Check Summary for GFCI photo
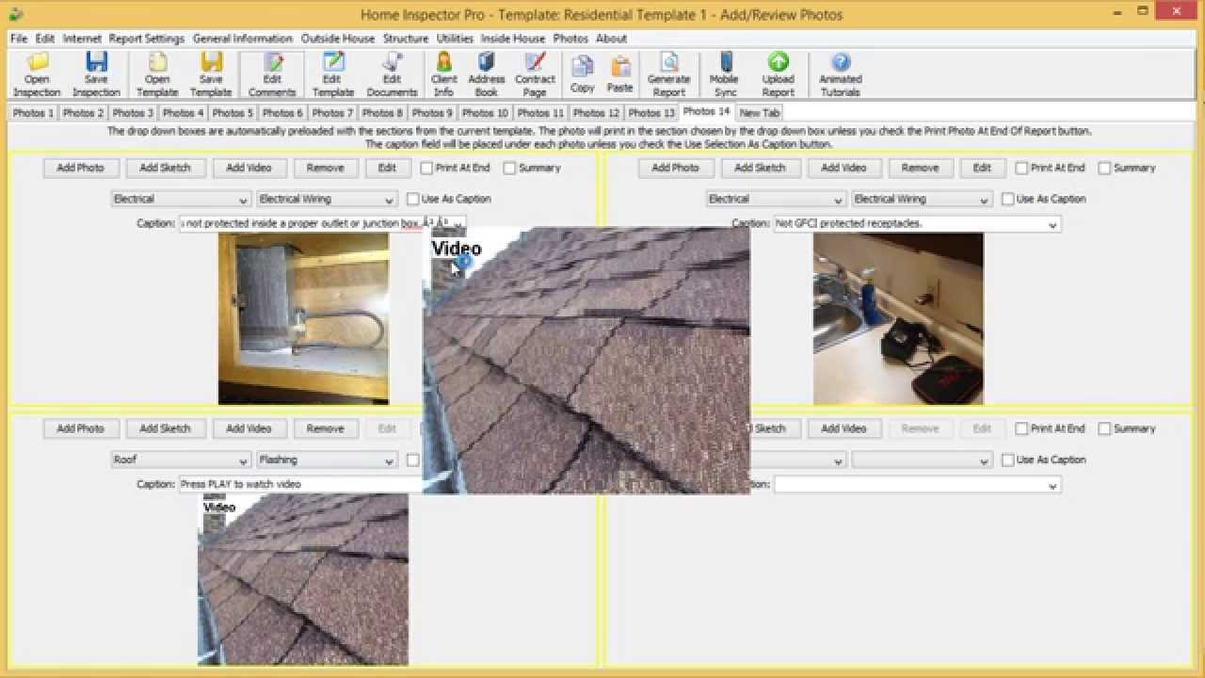The image size is (1205, 678). [1104, 168]
